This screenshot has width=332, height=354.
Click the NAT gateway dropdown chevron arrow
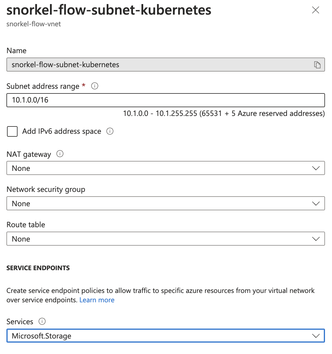[x=316, y=168]
